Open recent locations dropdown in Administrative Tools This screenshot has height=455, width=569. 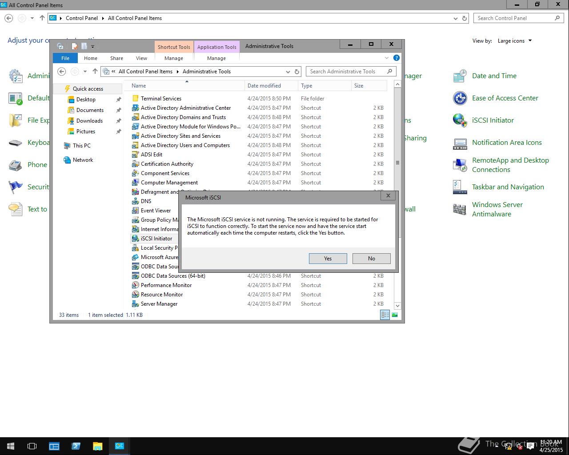coord(85,72)
